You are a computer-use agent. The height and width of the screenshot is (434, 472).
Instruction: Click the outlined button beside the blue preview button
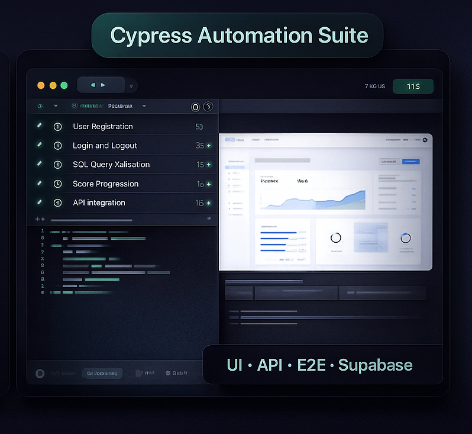point(389,162)
